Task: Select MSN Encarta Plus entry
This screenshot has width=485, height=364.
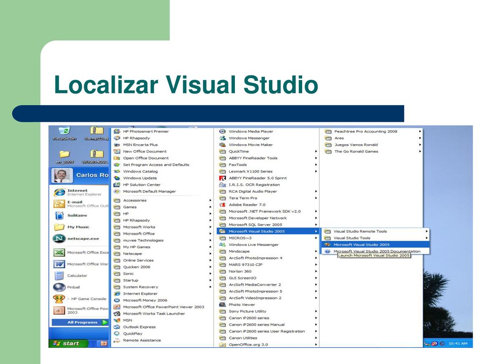Action: pyautogui.click(x=162, y=145)
